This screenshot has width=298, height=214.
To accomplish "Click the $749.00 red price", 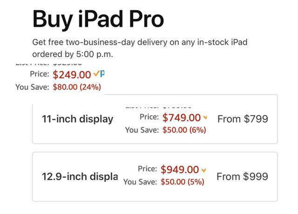I will point(182,117).
